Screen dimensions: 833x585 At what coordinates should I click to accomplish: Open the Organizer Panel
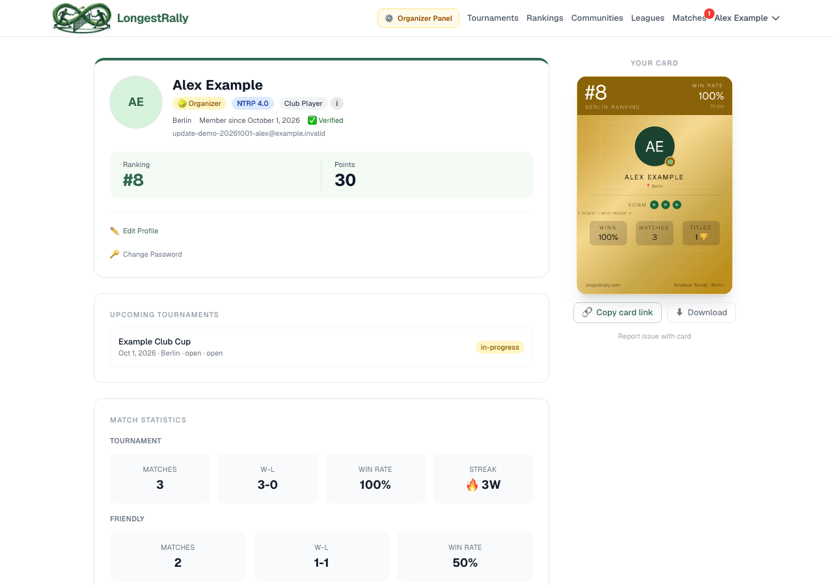point(418,18)
